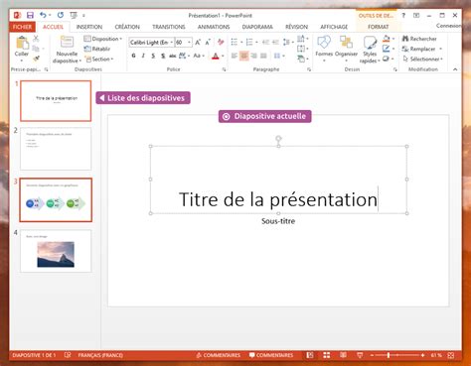Click the shape fill color bucket
This screenshot has width=471, height=366.
[387, 39]
